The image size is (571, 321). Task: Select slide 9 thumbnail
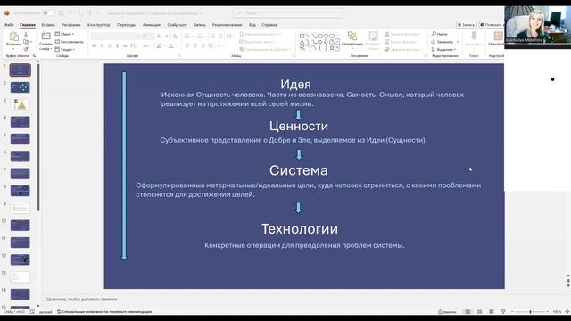20,208
